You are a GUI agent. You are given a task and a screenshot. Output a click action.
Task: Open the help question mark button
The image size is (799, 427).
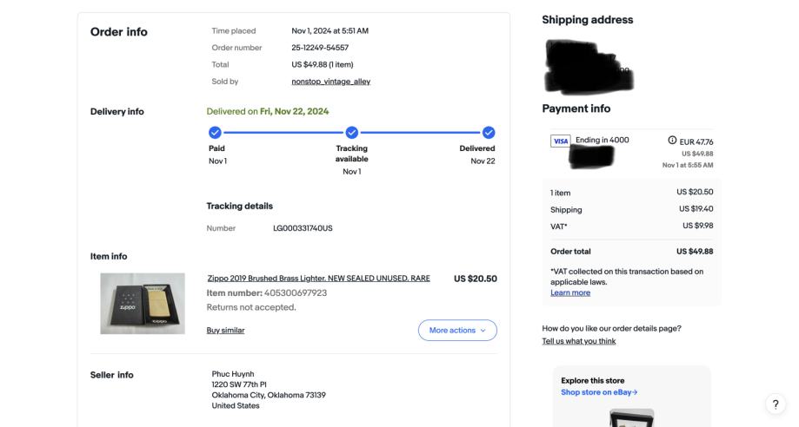point(776,404)
